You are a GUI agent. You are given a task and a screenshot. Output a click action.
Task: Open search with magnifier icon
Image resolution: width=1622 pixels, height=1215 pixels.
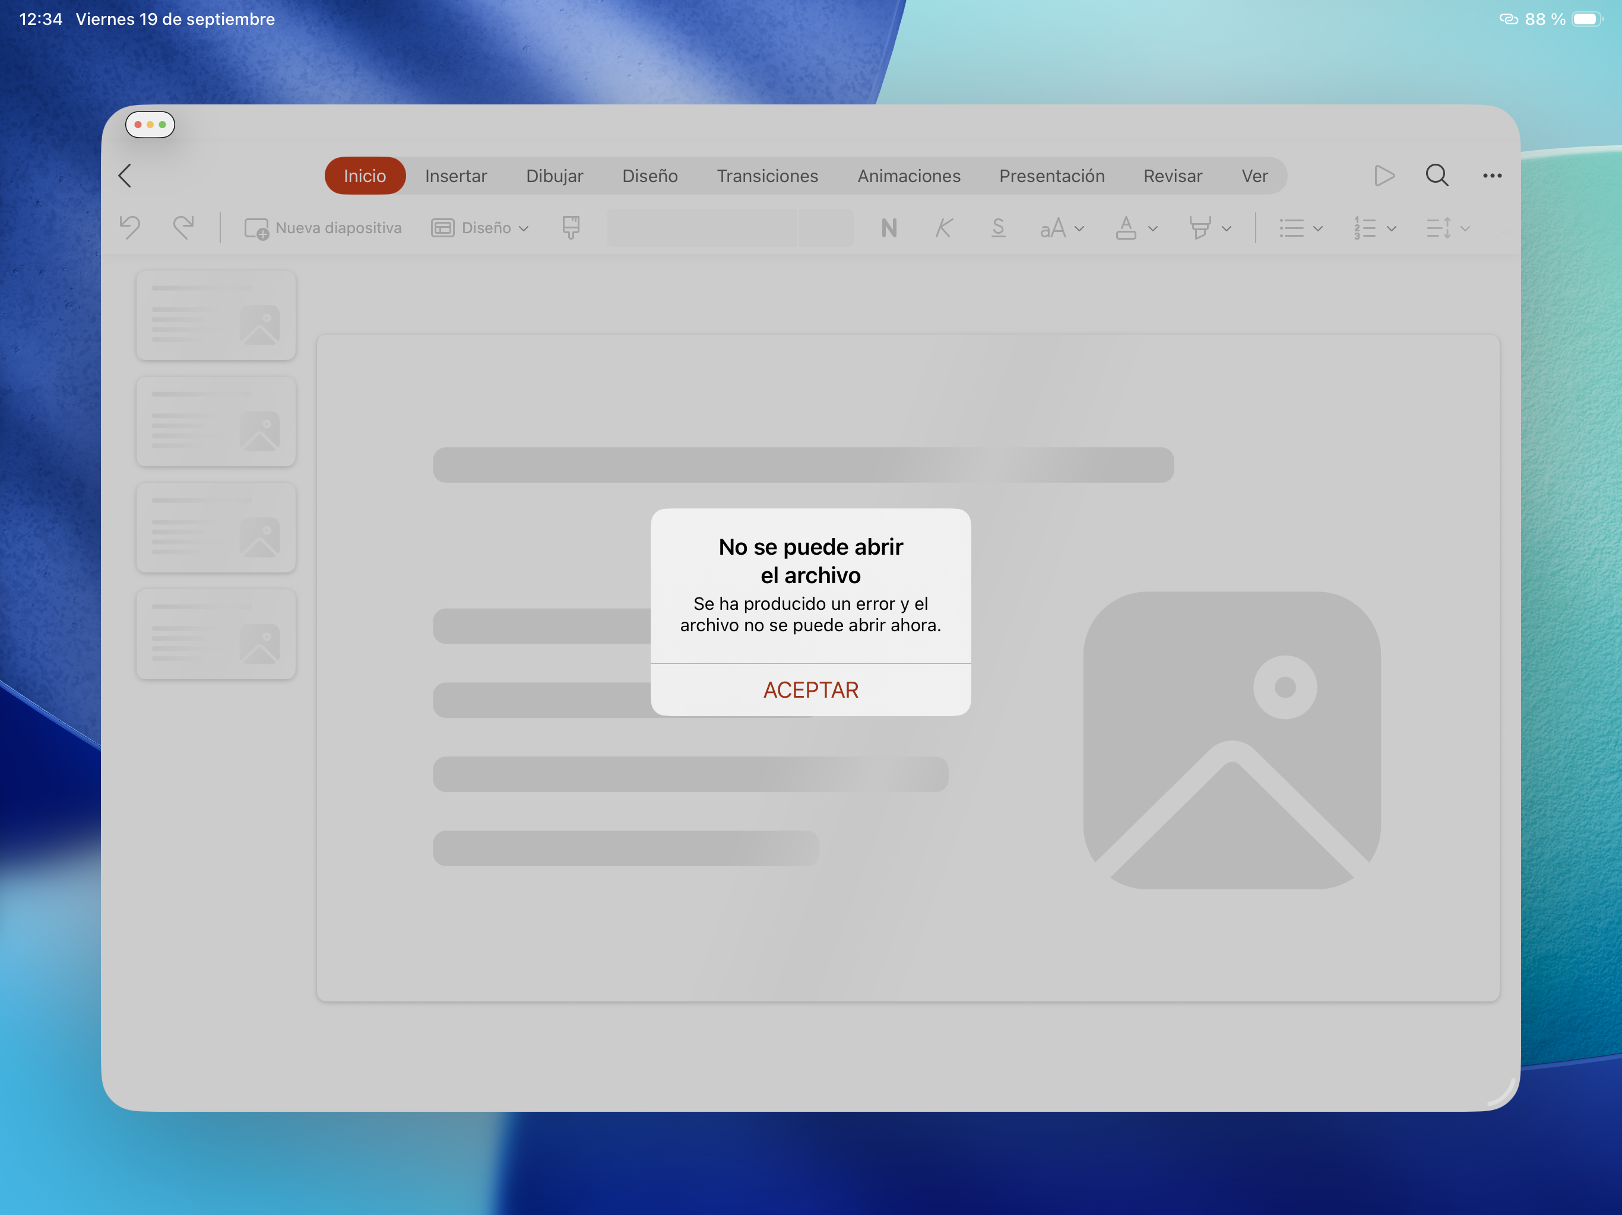coord(1437,176)
